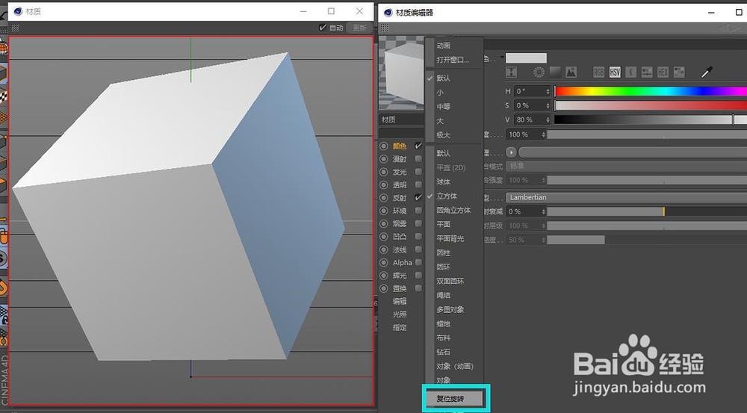747x413 pixels.
Task: Enable the 环境 channel checkbox
Action: [x=418, y=210]
